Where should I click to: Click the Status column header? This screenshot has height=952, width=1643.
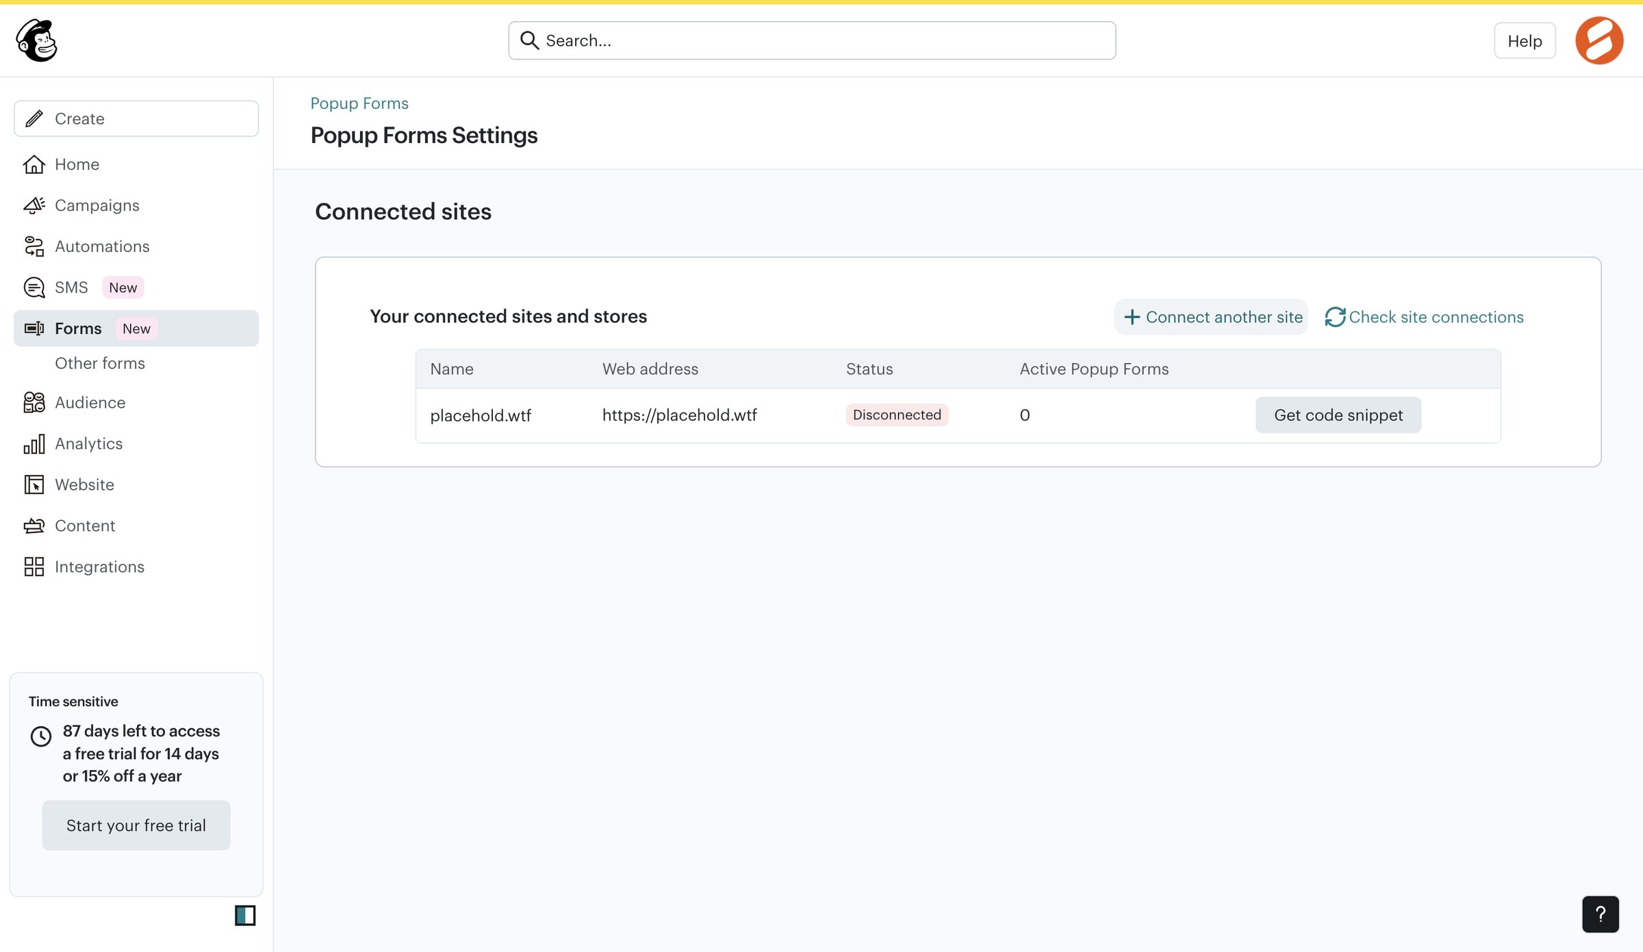tap(869, 369)
